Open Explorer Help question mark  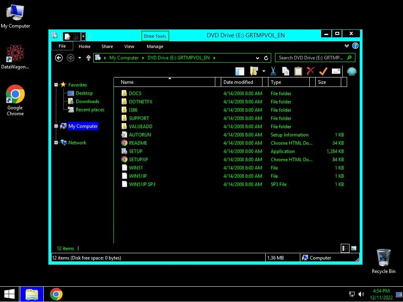point(355,46)
